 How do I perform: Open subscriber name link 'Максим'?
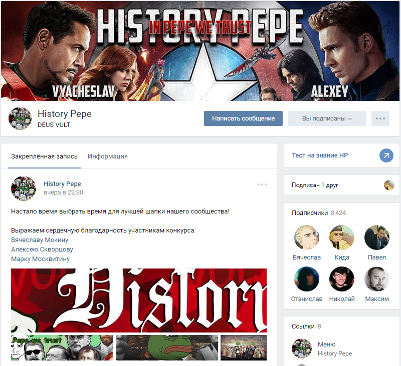(x=377, y=299)
